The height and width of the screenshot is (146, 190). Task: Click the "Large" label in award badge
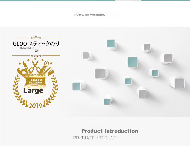click(33, 90)
